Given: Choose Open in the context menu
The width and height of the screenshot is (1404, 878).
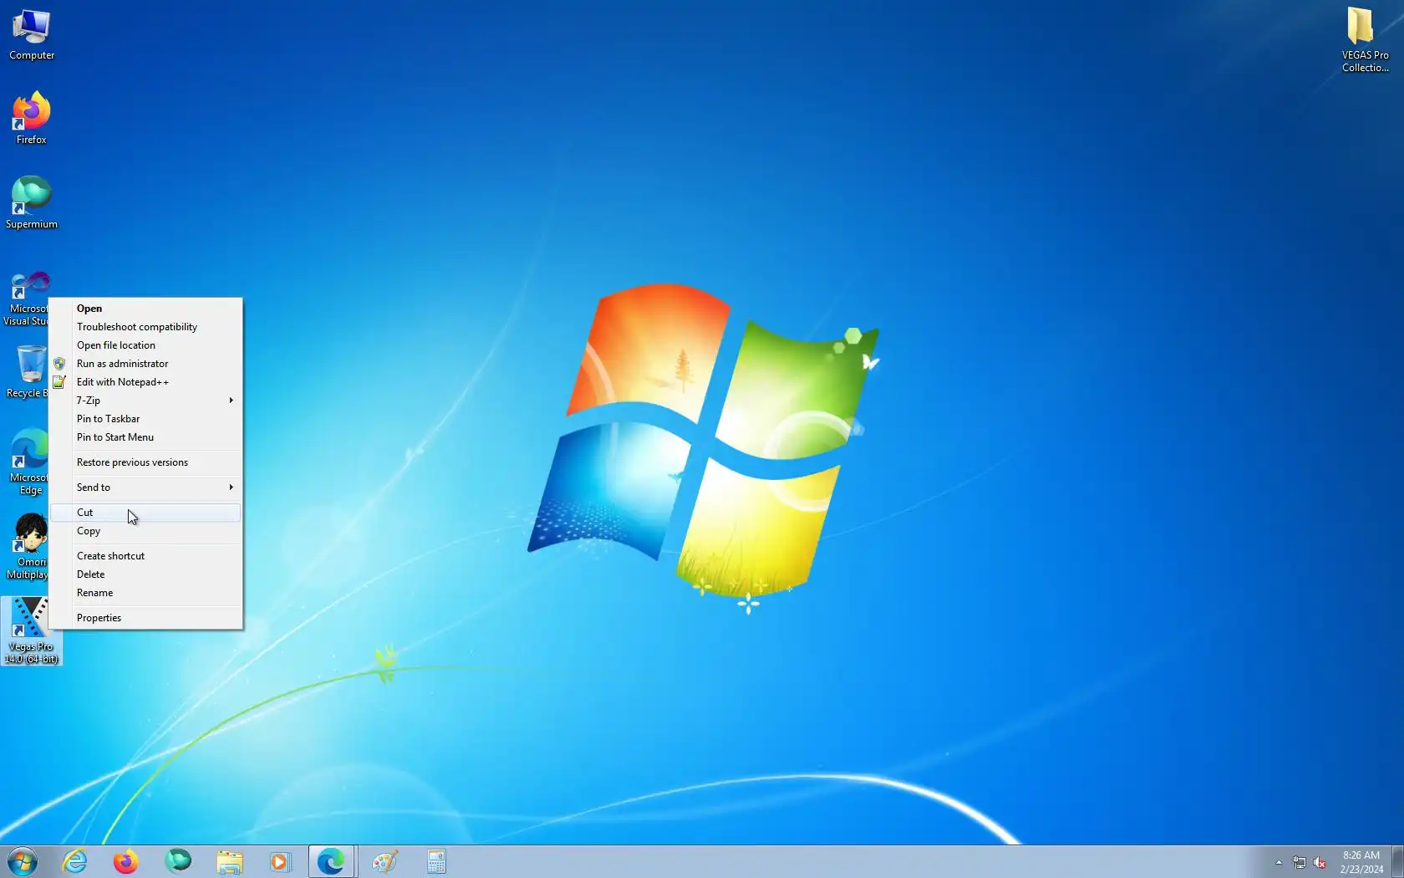Looking at the screenshot, I should click(x=145, y=309).
